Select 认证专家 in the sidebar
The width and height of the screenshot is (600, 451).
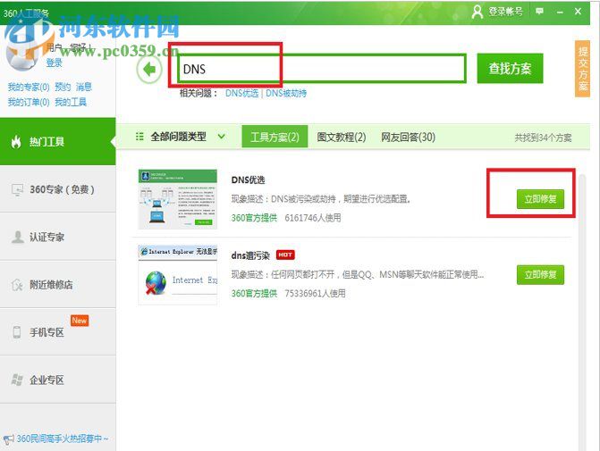(x=58, y=237)
